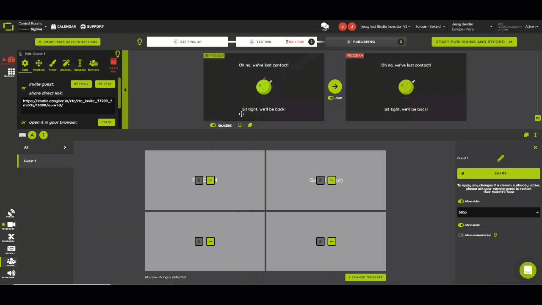
Task: Click the lightbulb beside Setting Up step
Action: (139, 42)
